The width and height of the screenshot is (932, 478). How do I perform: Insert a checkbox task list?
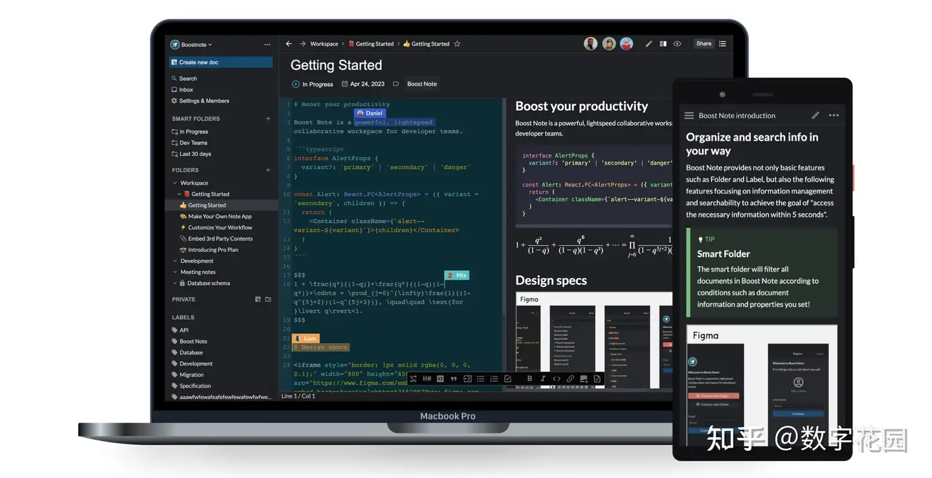(x=507, y=379)
